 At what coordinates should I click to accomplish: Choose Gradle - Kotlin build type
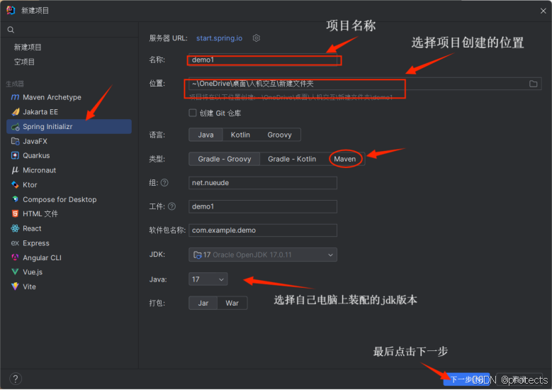(292, 160)
